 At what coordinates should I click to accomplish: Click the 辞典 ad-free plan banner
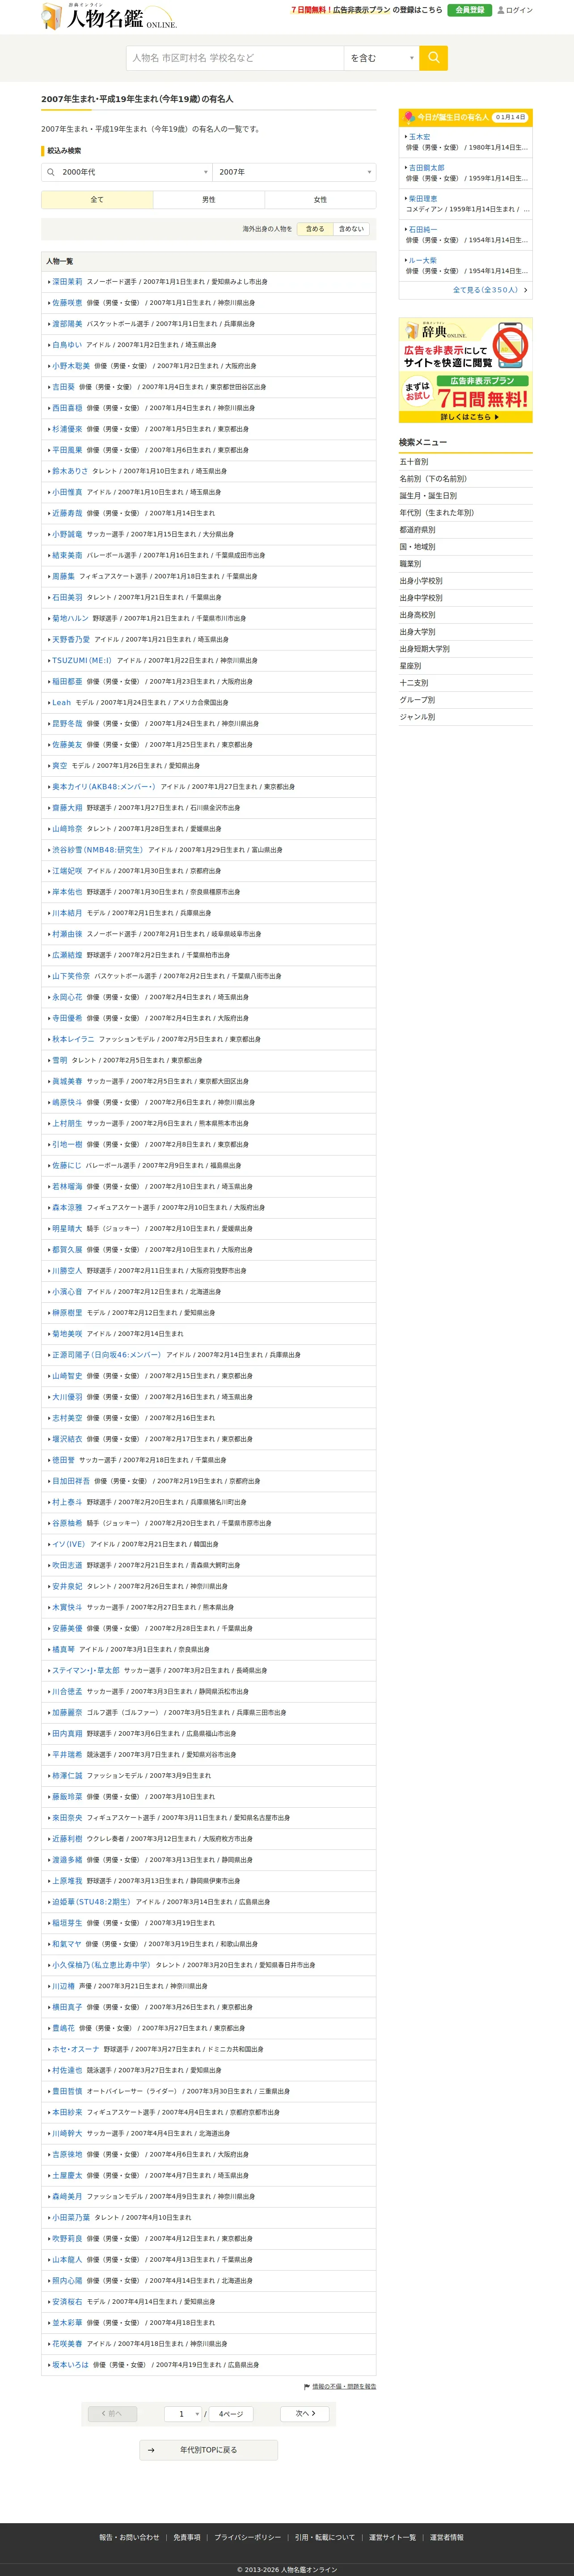click(465, 370)
